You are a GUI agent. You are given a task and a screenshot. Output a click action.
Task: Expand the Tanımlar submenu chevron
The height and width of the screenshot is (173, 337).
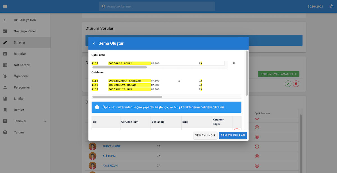[x=45, y=121]
